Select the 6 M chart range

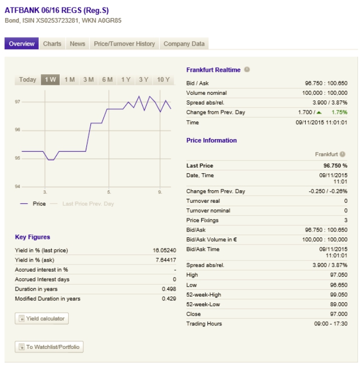point(107,80)
